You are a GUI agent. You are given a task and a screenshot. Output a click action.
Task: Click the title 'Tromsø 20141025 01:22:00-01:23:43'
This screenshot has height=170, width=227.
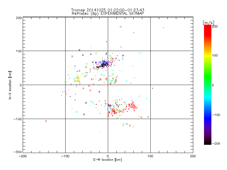(108, 10)
